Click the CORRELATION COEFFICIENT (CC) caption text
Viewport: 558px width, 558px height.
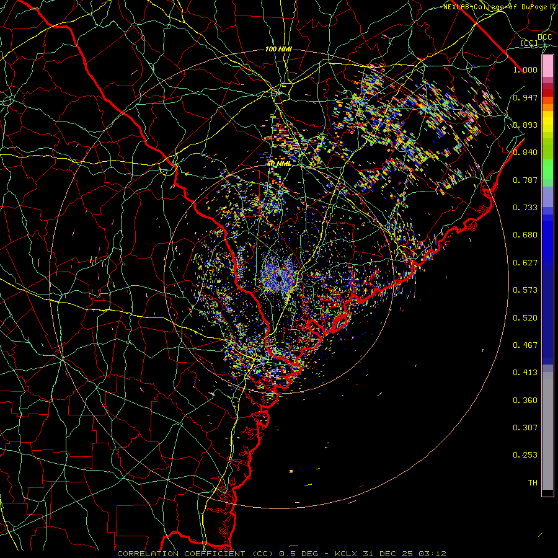194,554
